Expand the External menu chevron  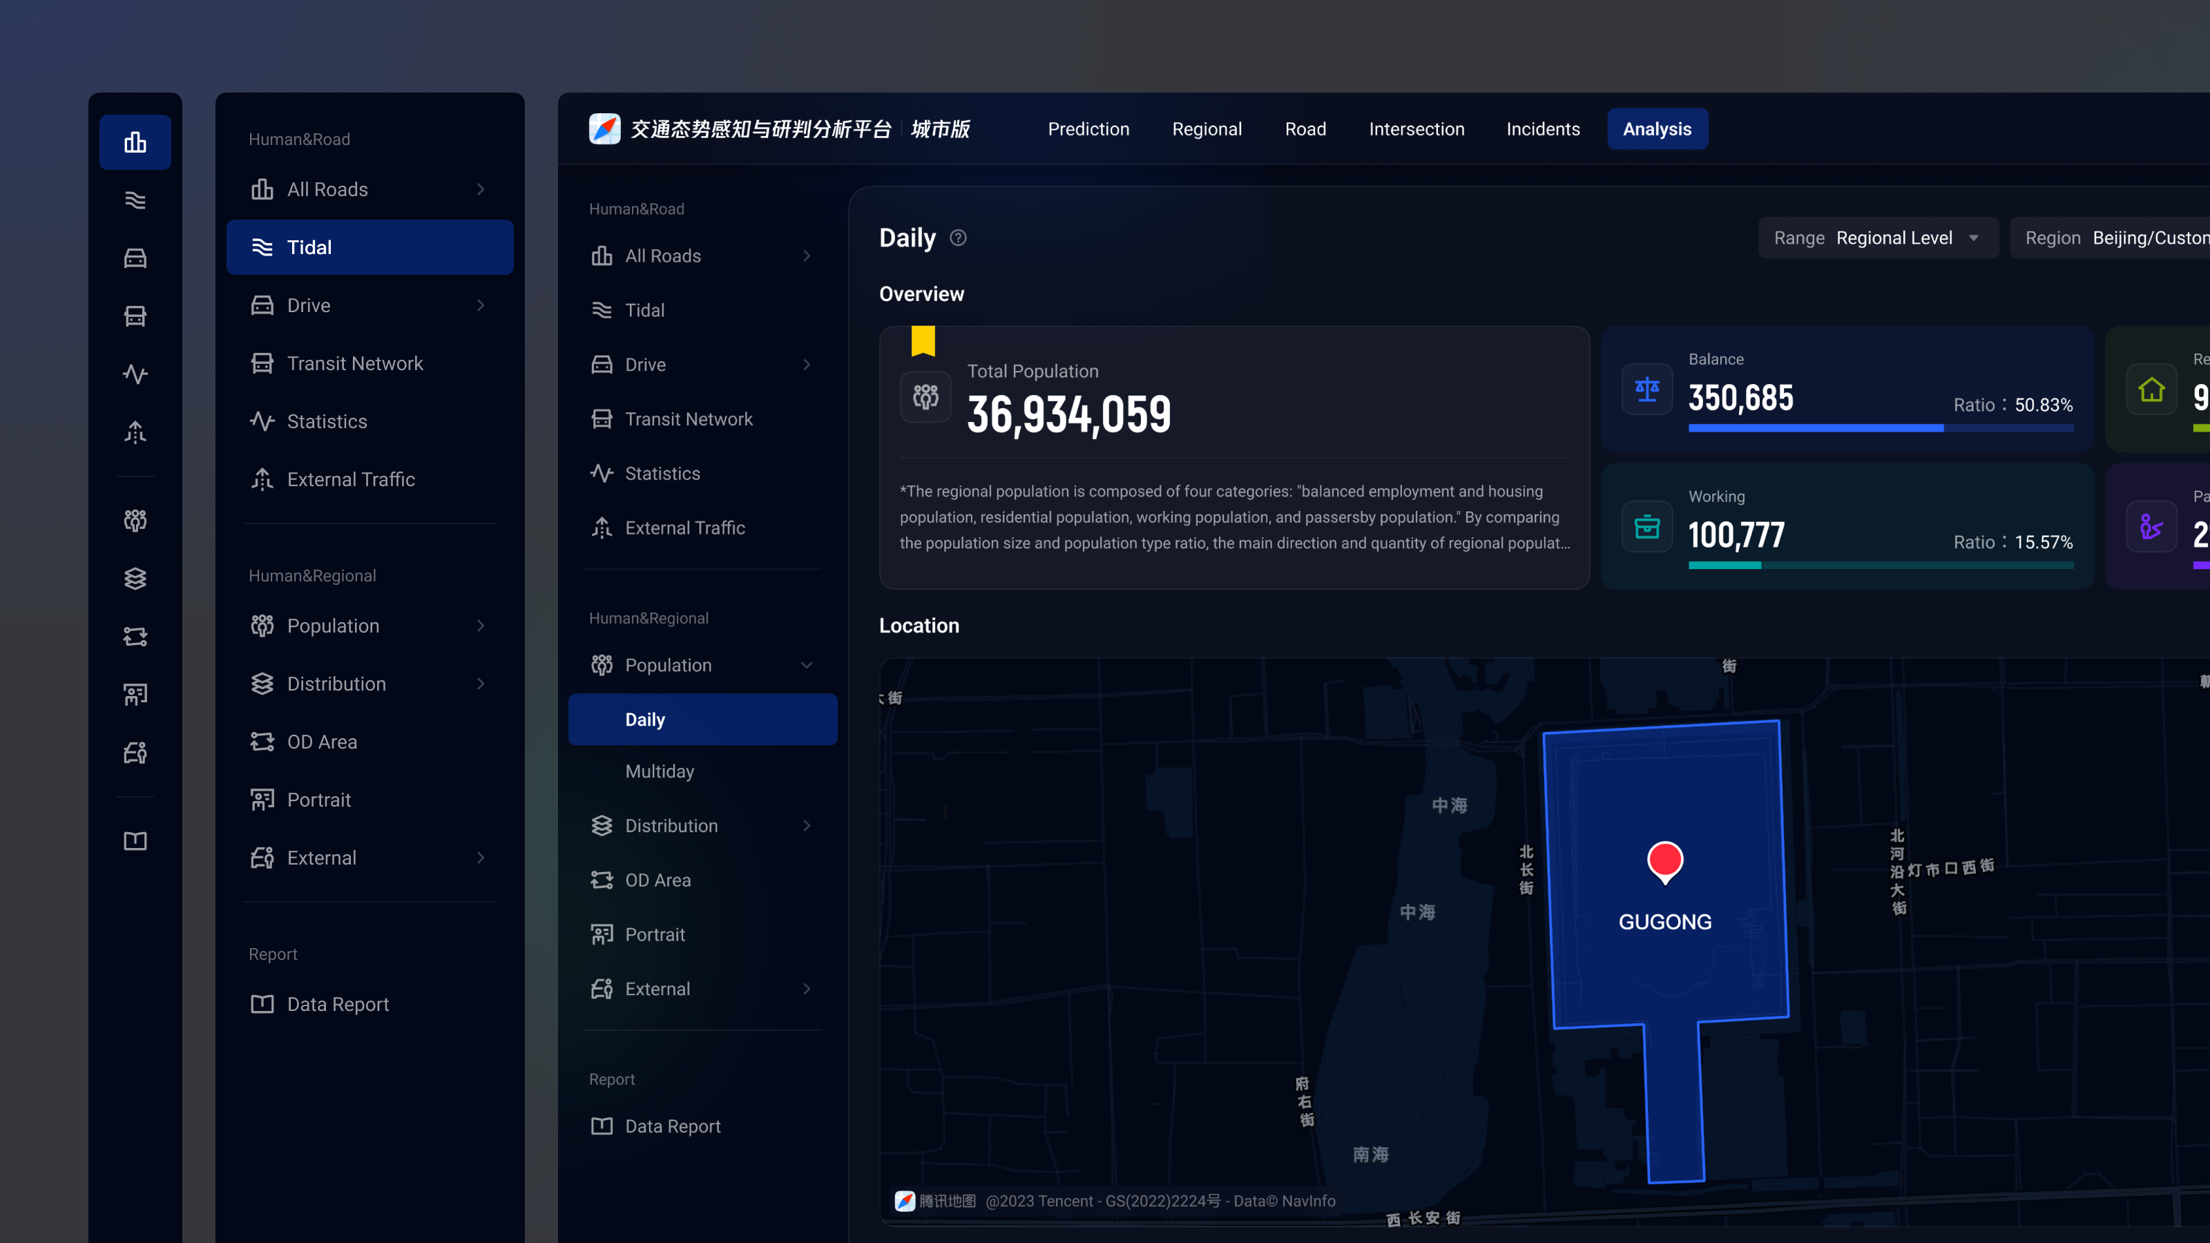807,988
